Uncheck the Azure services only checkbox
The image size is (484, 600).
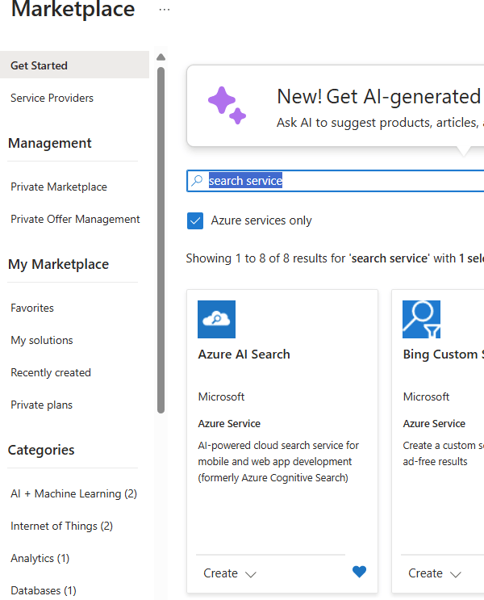[x=195, y=220]
